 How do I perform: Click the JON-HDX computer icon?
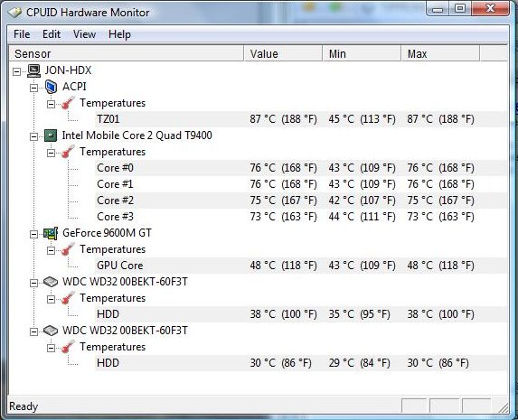tap(33, 70)
